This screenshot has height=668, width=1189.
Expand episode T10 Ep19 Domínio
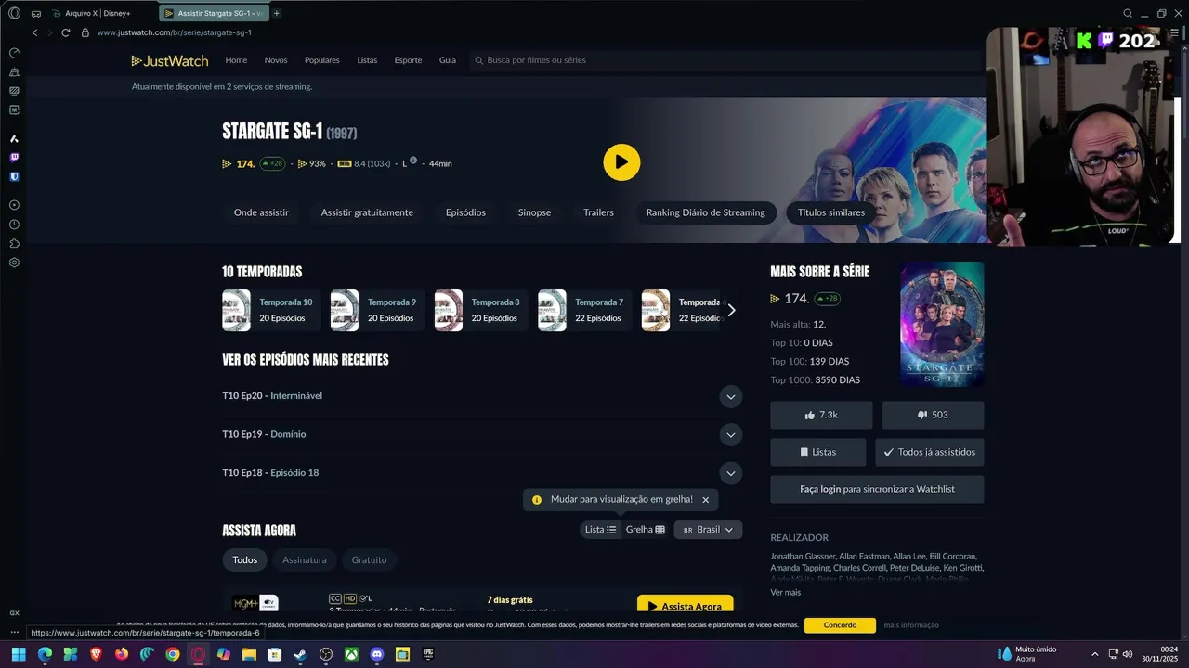point(731,434)
